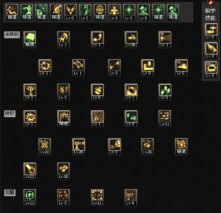
Task: Select the G-3 skill at Lv26
Action: click(147, 146)
